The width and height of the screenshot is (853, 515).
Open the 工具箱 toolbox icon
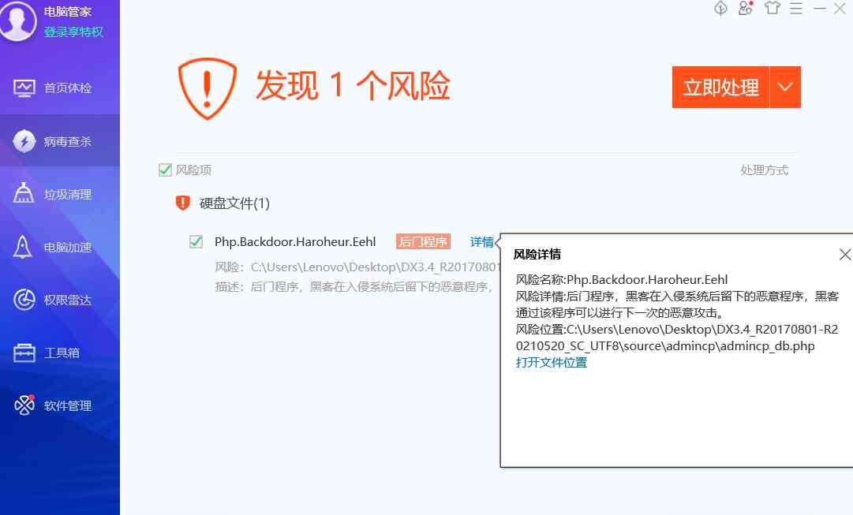(x=24, y=353)
